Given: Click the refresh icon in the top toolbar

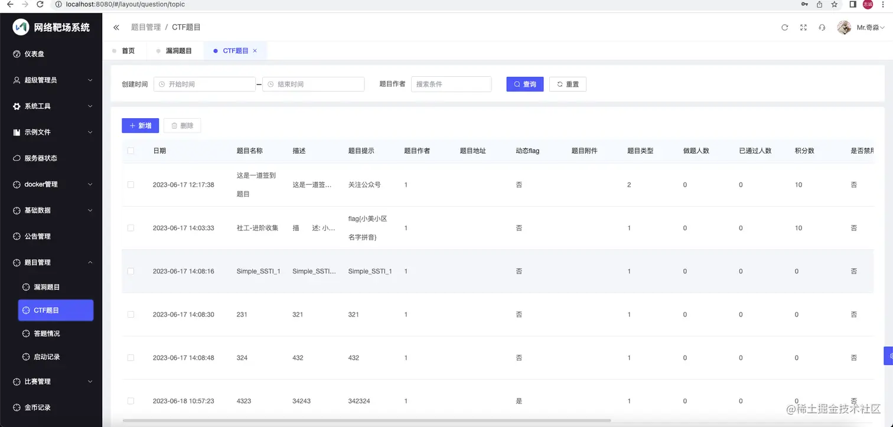Looking at the screenshot, I should point(785,27).
